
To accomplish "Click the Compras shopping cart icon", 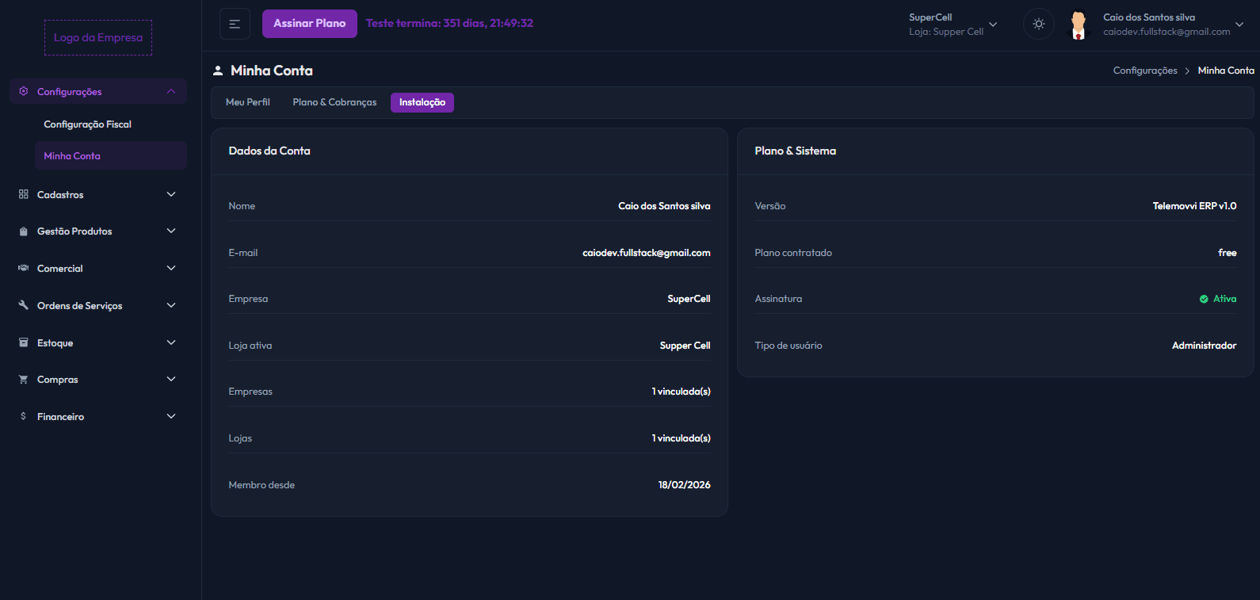I will click(24, 380).
